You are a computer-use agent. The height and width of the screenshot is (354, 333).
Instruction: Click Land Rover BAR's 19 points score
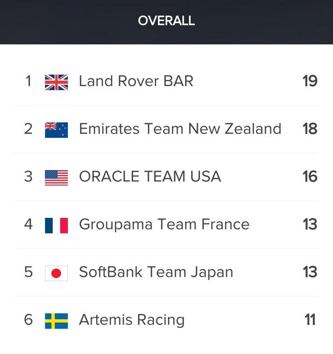(310, 81)
